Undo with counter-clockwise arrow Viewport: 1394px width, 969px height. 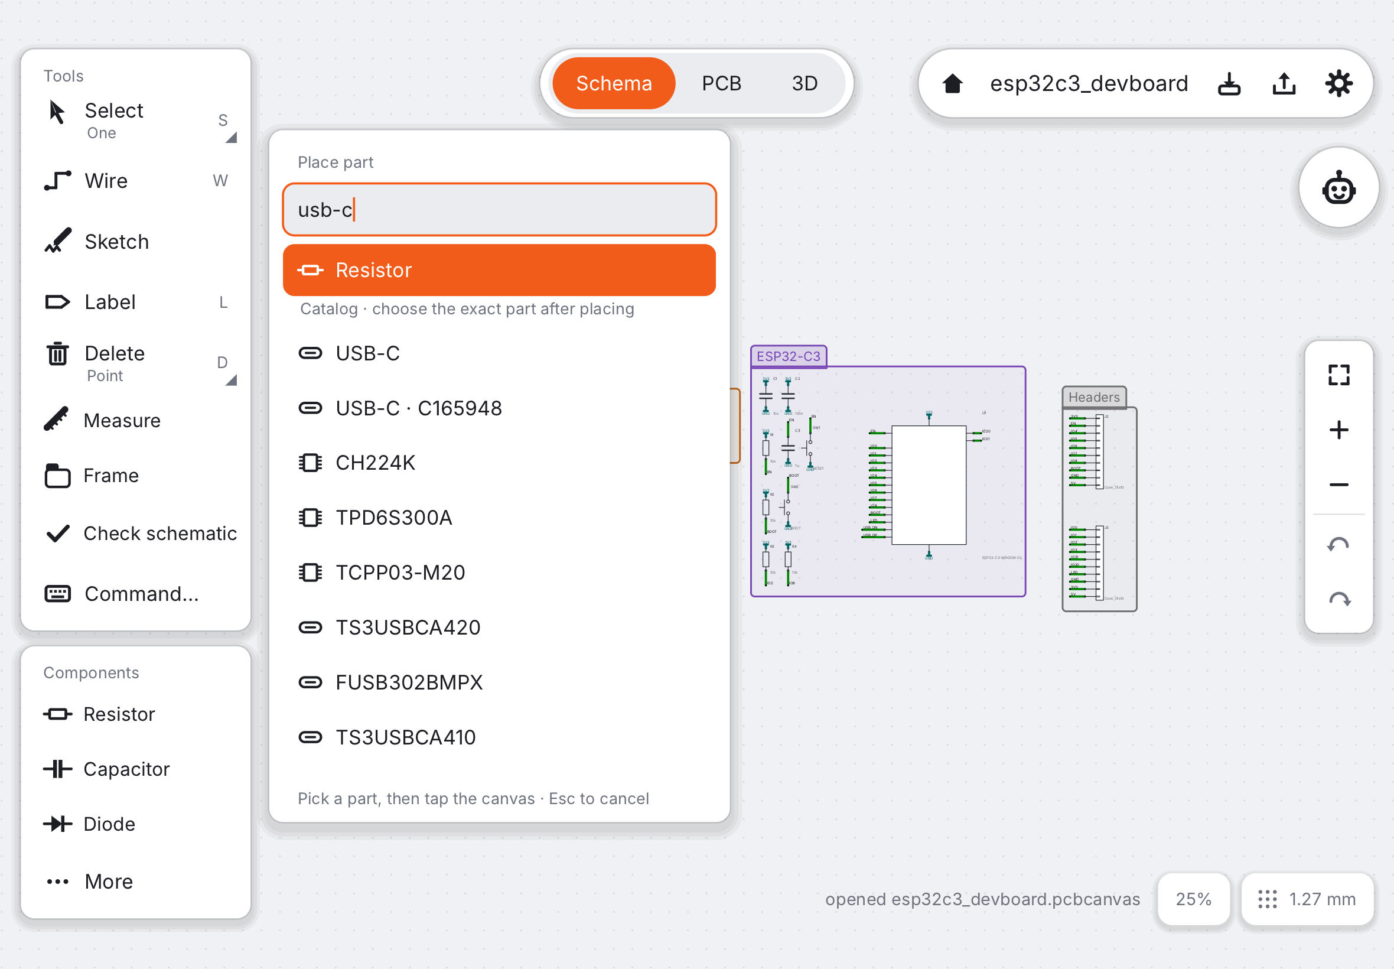[x=1339, y=545]
